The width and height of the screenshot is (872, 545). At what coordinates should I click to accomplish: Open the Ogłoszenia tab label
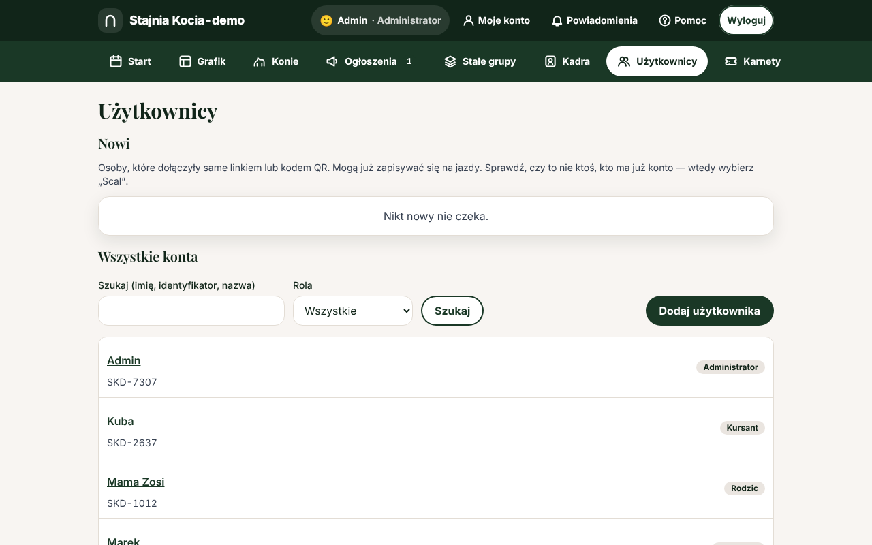pyautogui.click(x=371, y=61)
